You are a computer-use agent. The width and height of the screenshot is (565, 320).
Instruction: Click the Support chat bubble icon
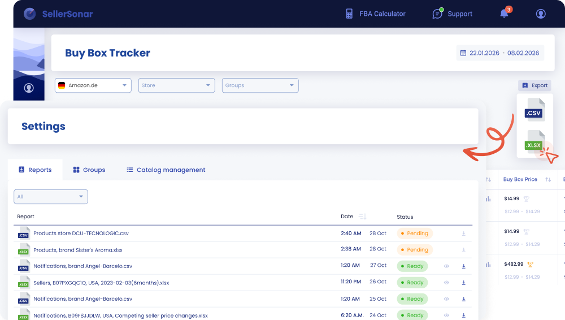[x=437, y=14]
